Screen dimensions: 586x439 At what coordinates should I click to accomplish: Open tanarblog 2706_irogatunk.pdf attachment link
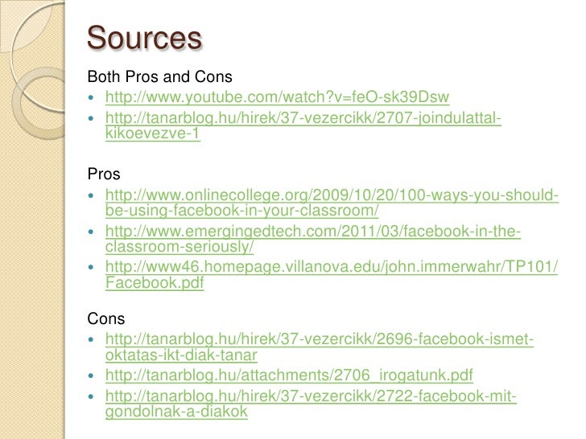point(289,375)
